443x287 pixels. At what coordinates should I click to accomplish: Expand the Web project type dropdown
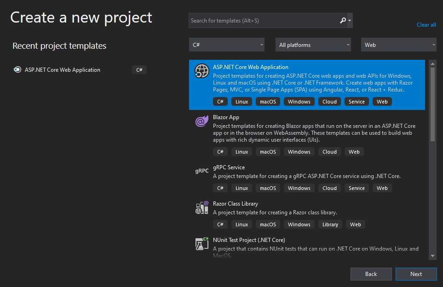tap(399, 45)
